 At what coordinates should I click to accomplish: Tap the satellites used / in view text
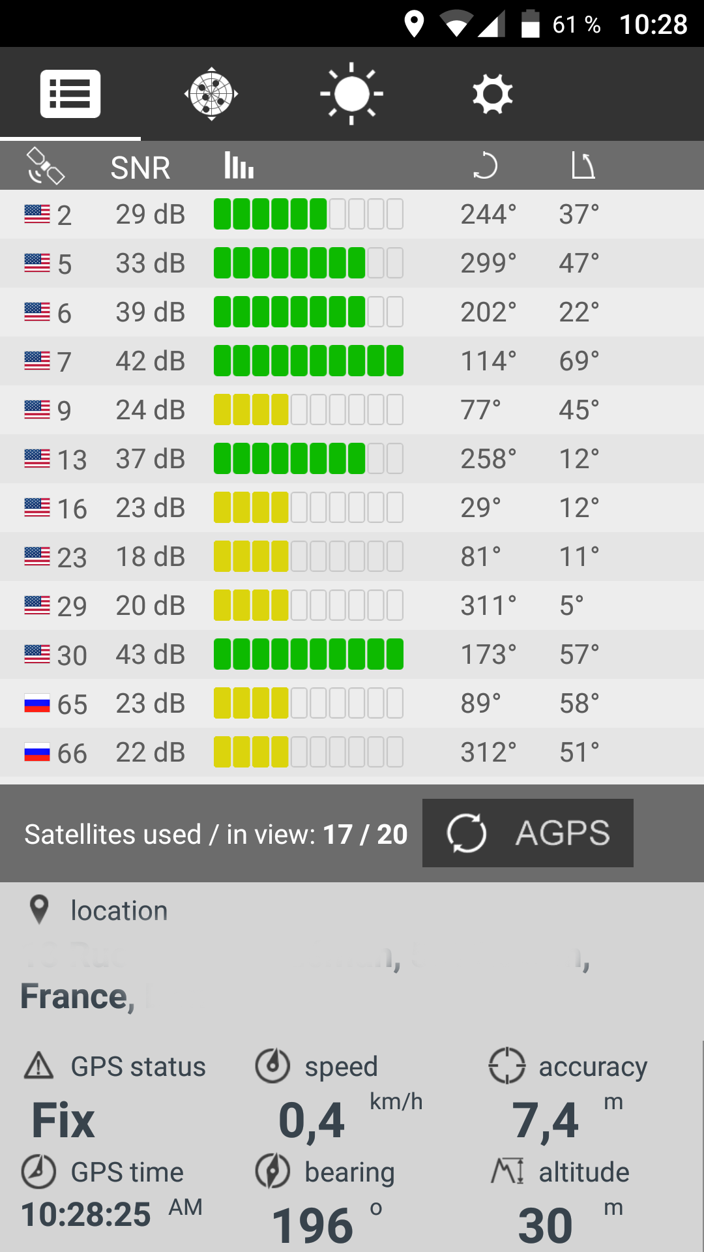216,834
